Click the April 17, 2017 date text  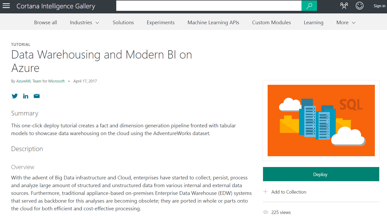tap(85, 81)
